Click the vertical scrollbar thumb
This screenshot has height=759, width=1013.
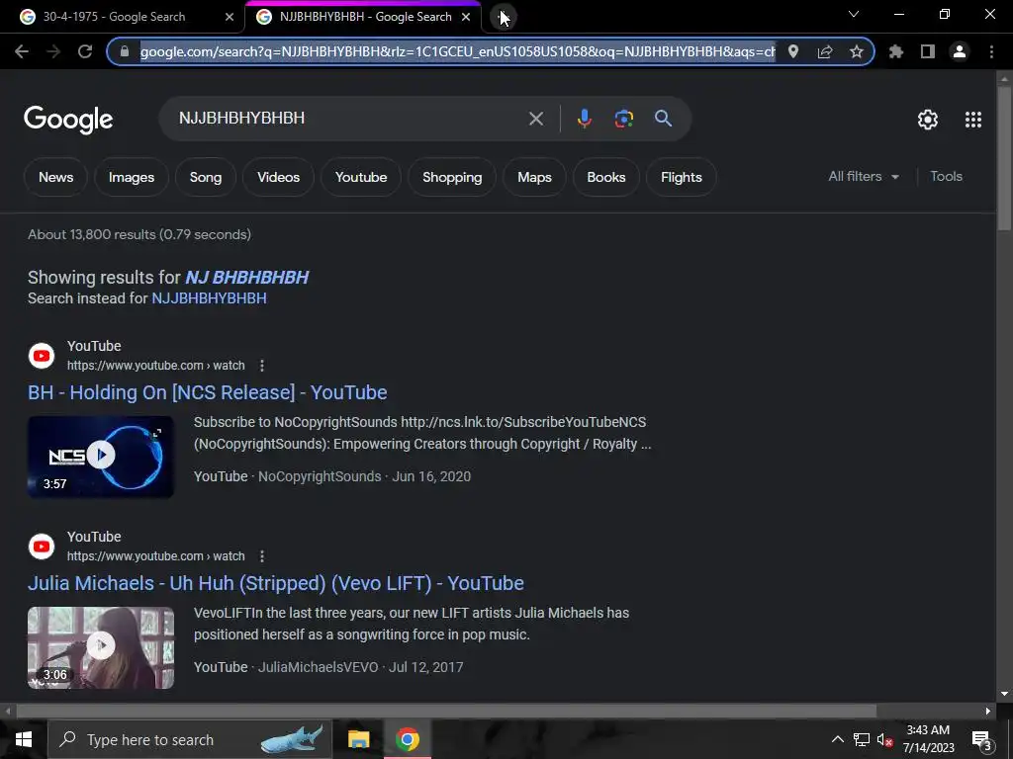point(1005,157)
